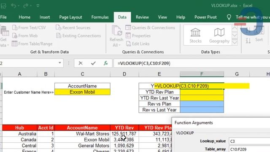The height and width of the screenshot is (152, 270).
Task: Click From Table/Range option
Action: coord(32,44)
